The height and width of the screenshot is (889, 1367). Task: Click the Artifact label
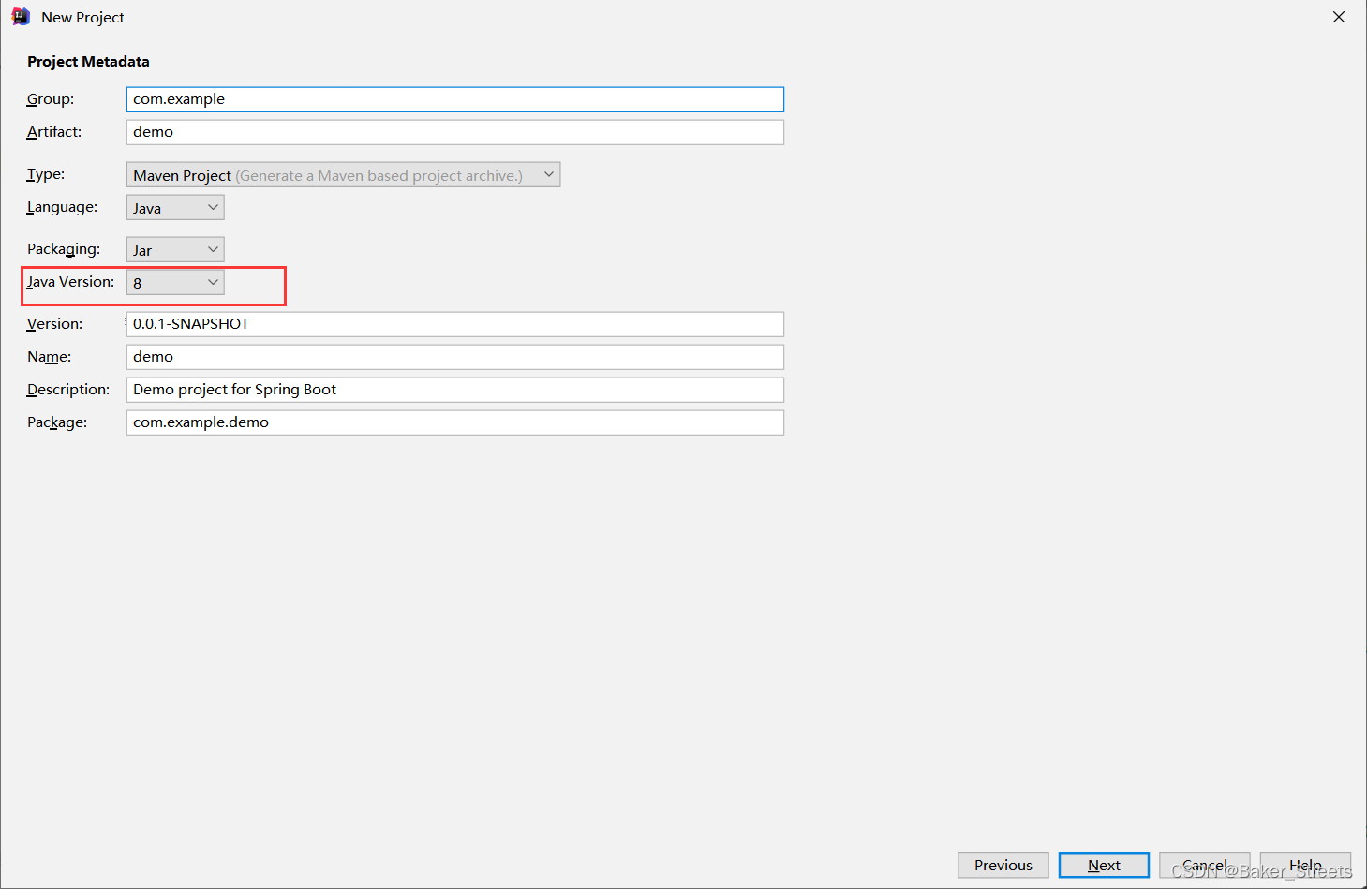[x=54, y=132]
